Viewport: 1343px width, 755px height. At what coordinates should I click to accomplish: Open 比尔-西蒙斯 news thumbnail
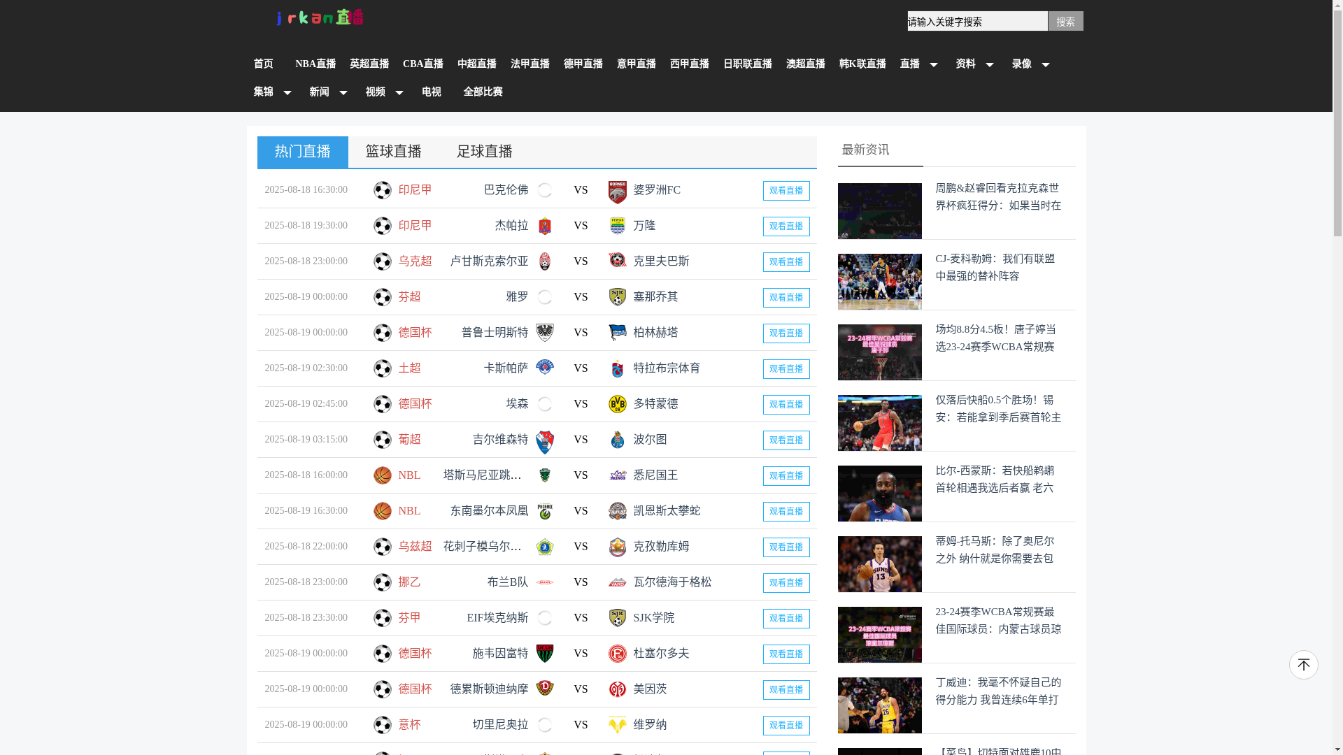pos(879,494)
